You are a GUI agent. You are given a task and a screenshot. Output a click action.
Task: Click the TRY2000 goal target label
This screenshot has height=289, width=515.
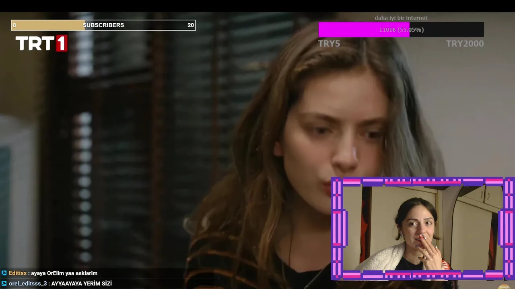tap(465, 43)
